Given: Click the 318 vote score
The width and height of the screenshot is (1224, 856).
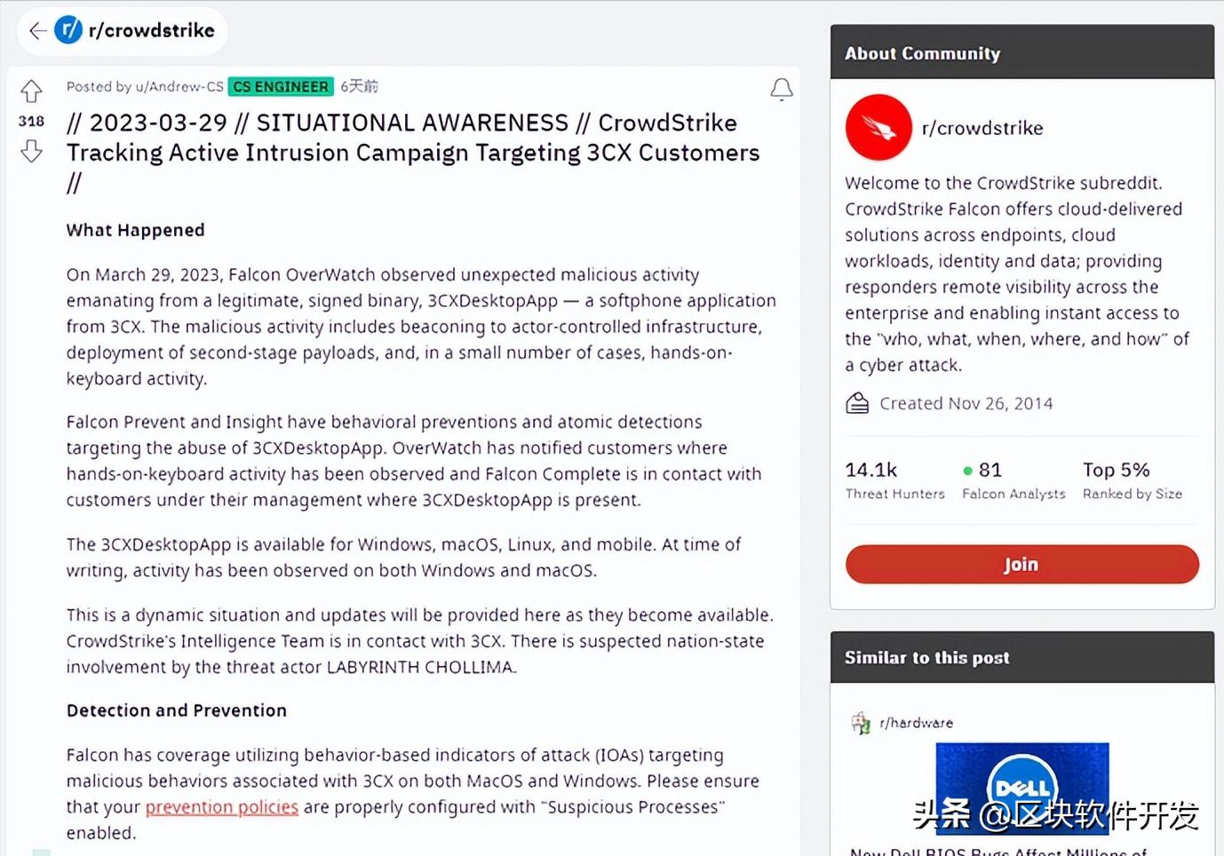Looking at the screenshot, I should (31, 121).
